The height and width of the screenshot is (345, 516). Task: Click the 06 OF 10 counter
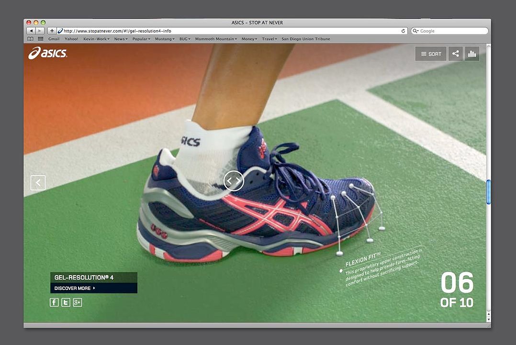tap(457, 290)
